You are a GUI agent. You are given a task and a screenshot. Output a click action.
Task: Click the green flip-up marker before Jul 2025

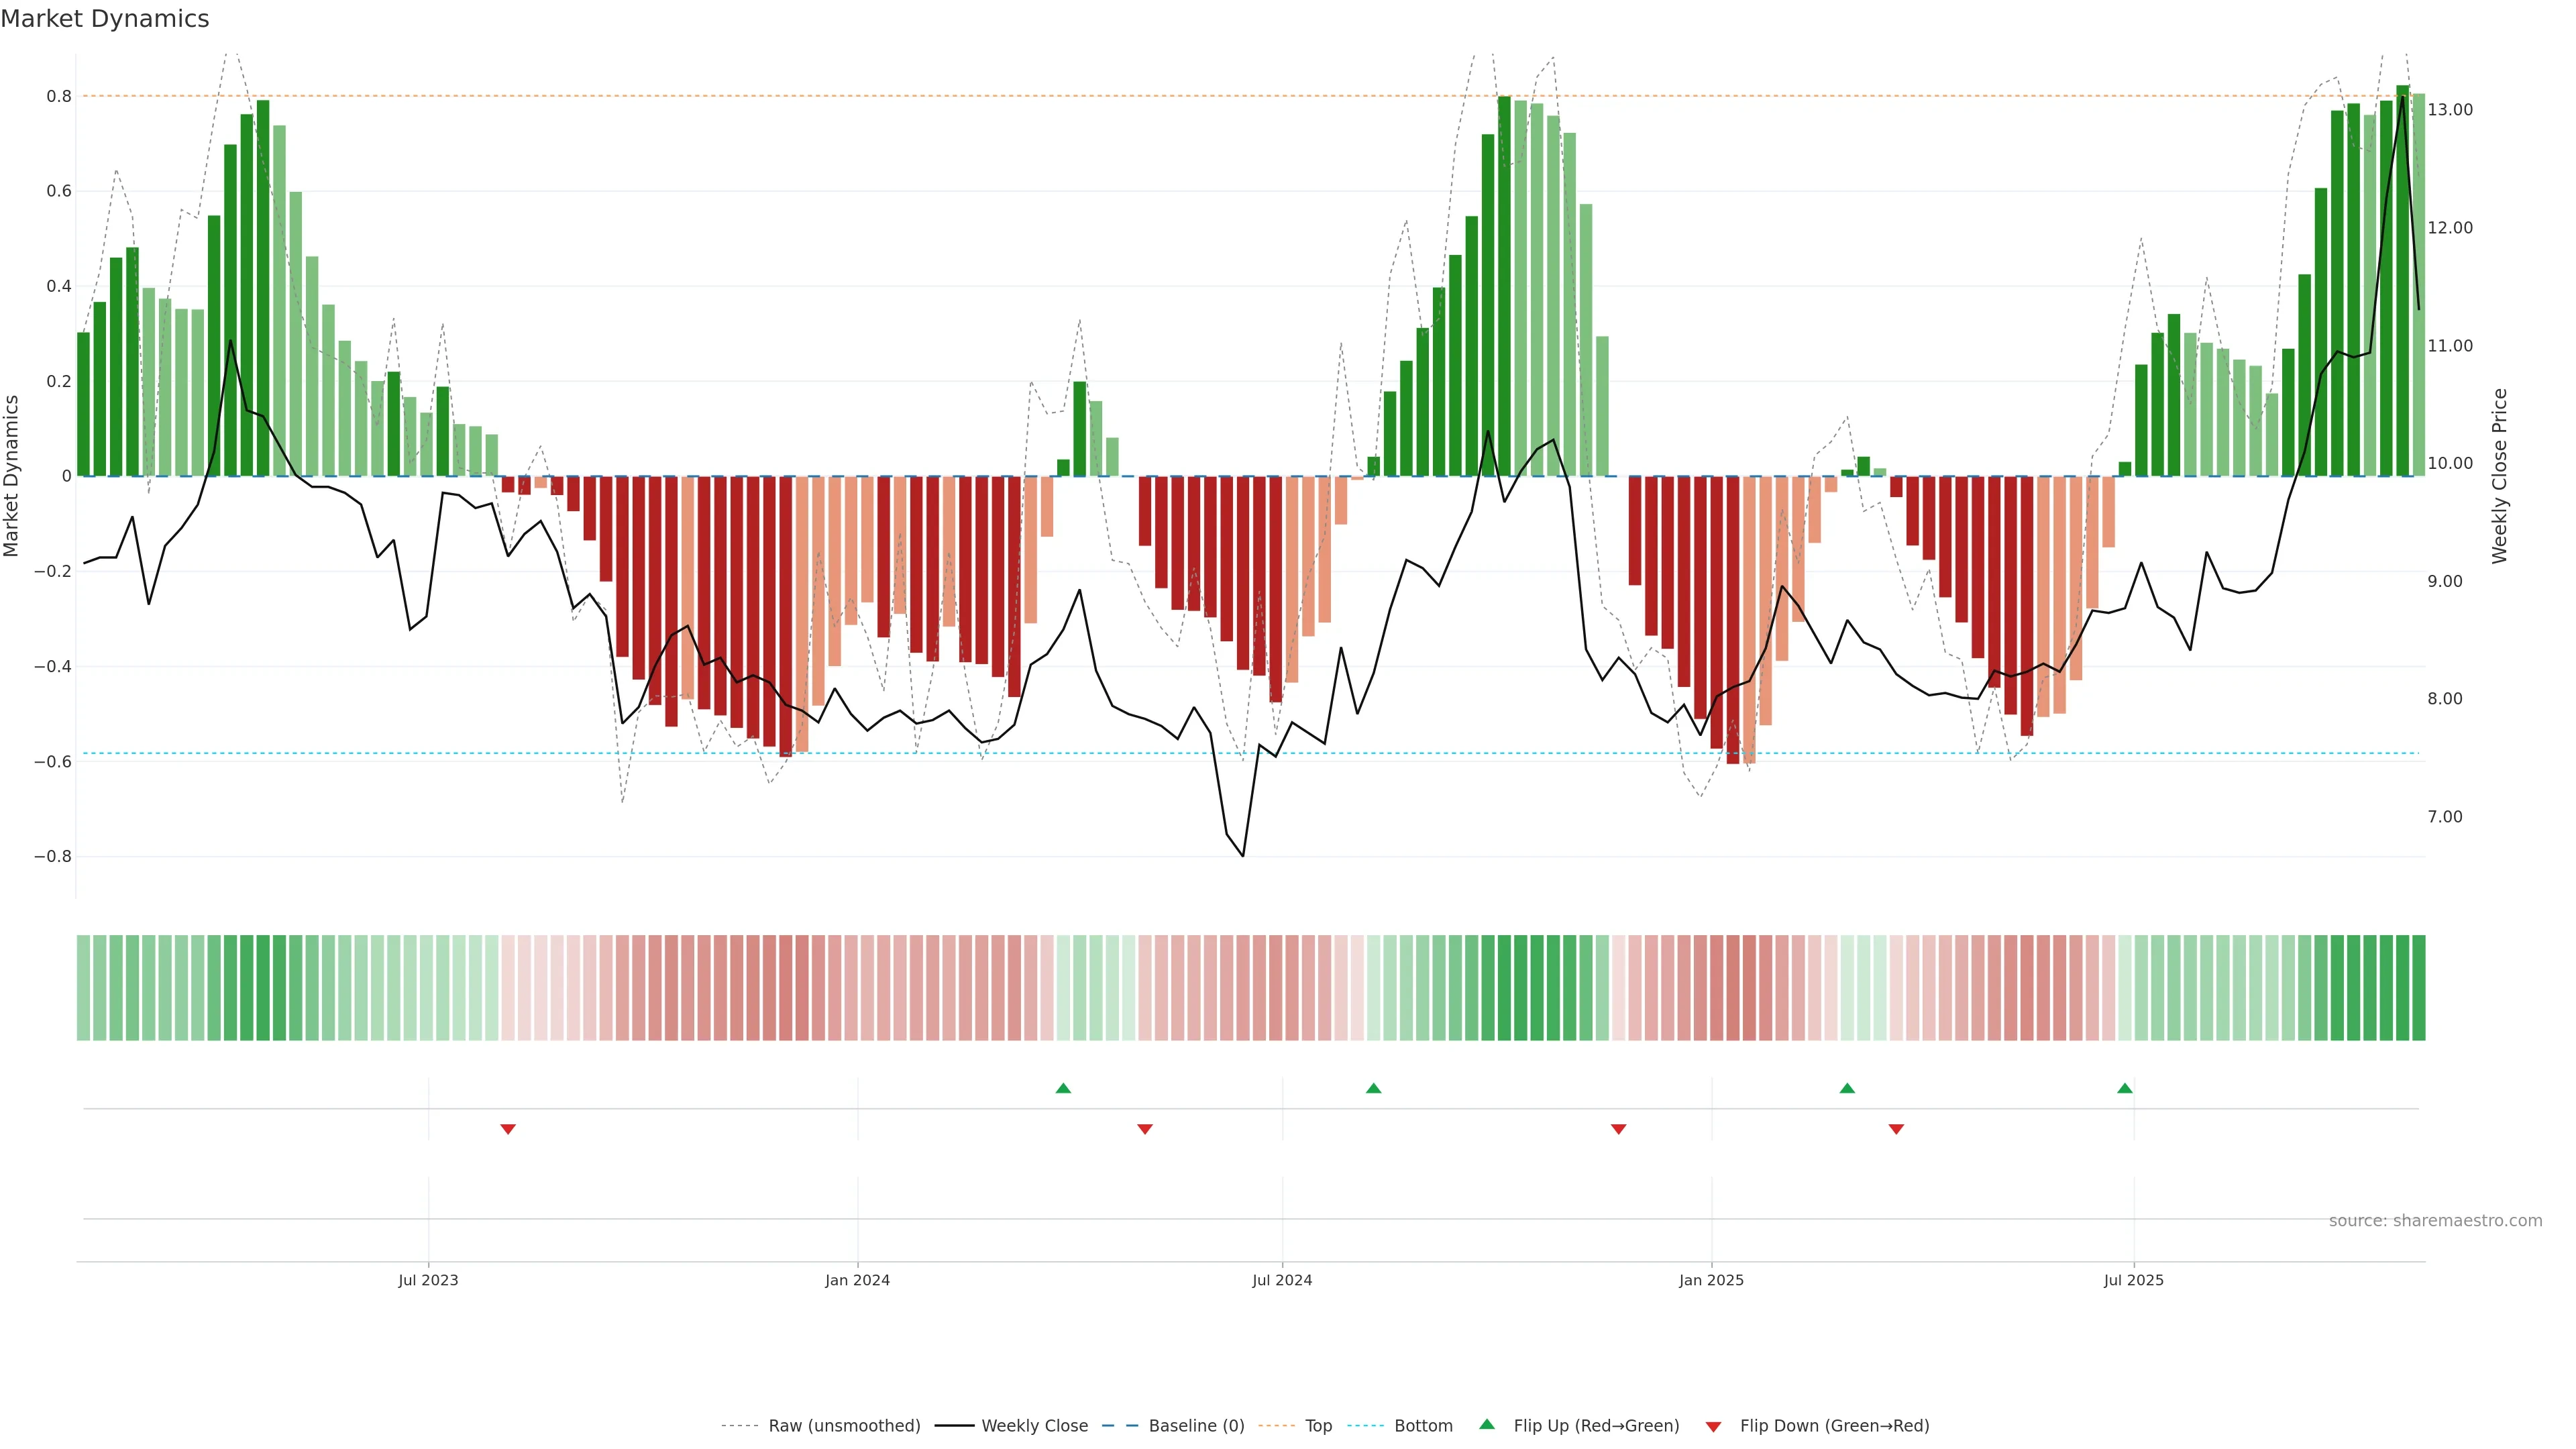tap(2125, 1088)
